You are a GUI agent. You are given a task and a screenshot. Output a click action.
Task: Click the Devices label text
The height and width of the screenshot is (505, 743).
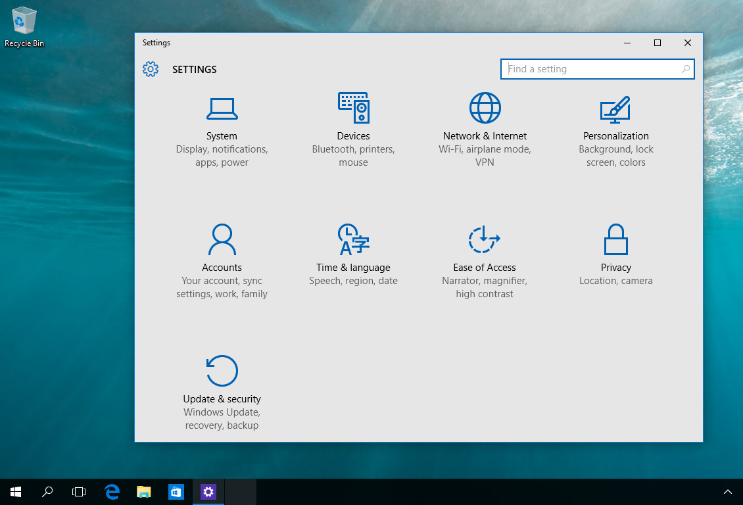click(x=354, y=136)
